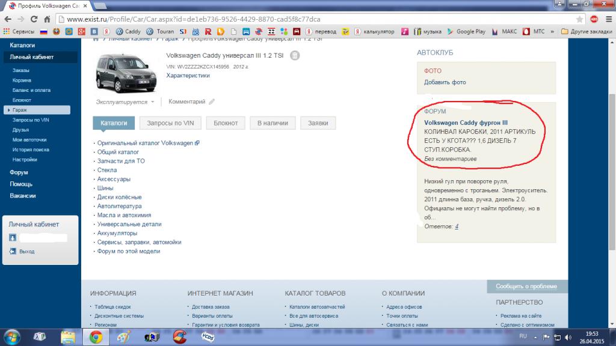This screenshot has width=616, height=346.
Task: Open Настройки in the sidebar
Action: pyautogui.click(x=25, y=160)
